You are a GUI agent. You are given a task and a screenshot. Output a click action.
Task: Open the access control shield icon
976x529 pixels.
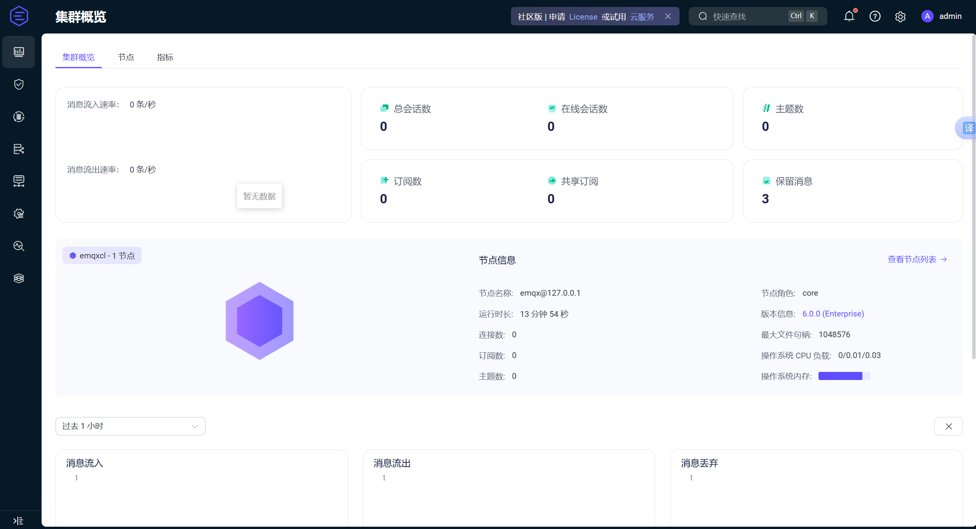(18, 84)
